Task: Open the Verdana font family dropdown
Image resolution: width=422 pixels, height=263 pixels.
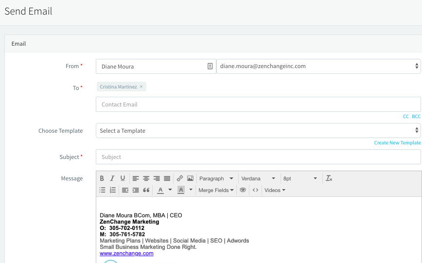Action: click(258, 178)
